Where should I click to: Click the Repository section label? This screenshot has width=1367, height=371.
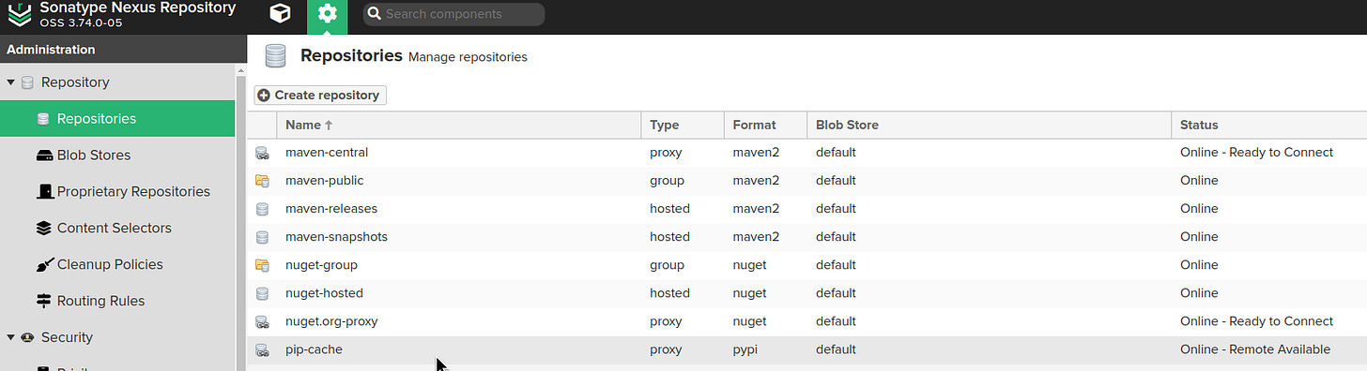[x=75, y=82]
